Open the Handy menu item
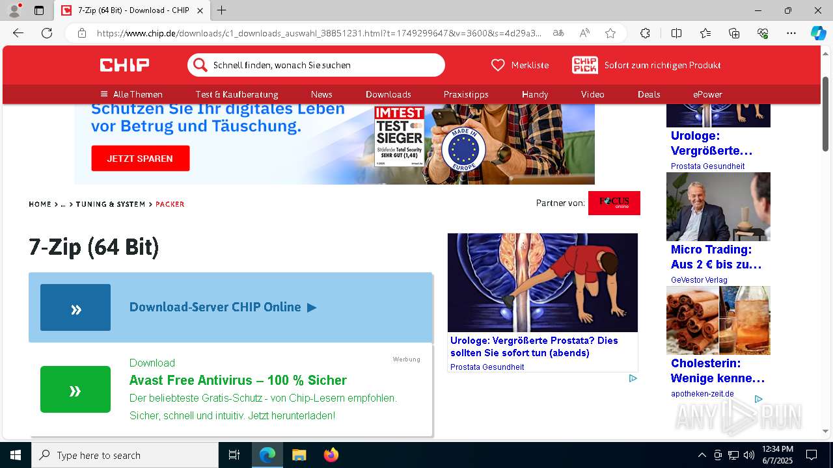833x468 pixels. click(x=535, y=94)
